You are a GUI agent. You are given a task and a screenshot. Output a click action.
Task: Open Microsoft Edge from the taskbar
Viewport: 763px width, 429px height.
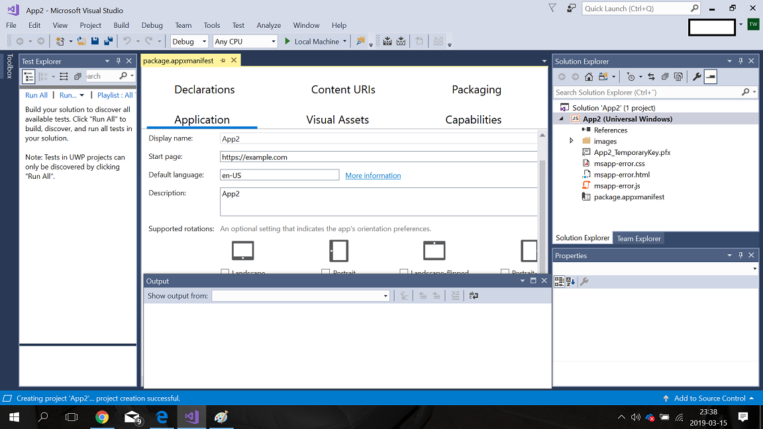(162, 417)
